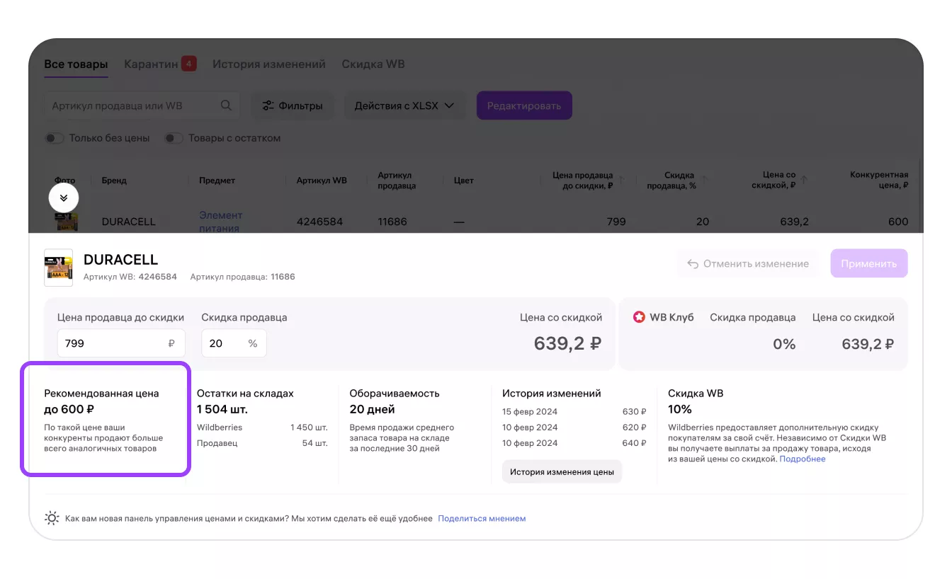Click the Цвет column header

463,180
